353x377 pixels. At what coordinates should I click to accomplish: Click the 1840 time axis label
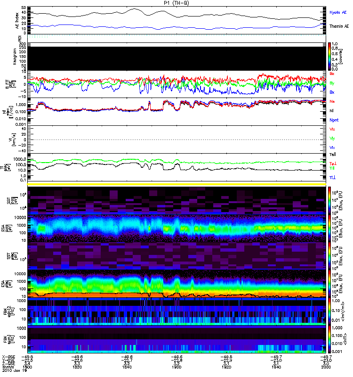click(127, 367)
